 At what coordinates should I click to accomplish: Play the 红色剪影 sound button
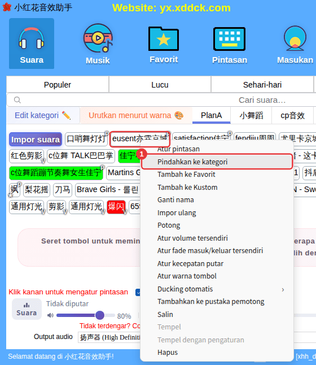[x=27, y=156]
